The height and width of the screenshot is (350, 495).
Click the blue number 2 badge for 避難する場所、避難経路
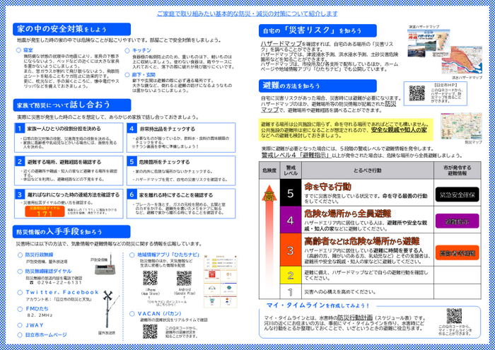click(x=20, y=162)
